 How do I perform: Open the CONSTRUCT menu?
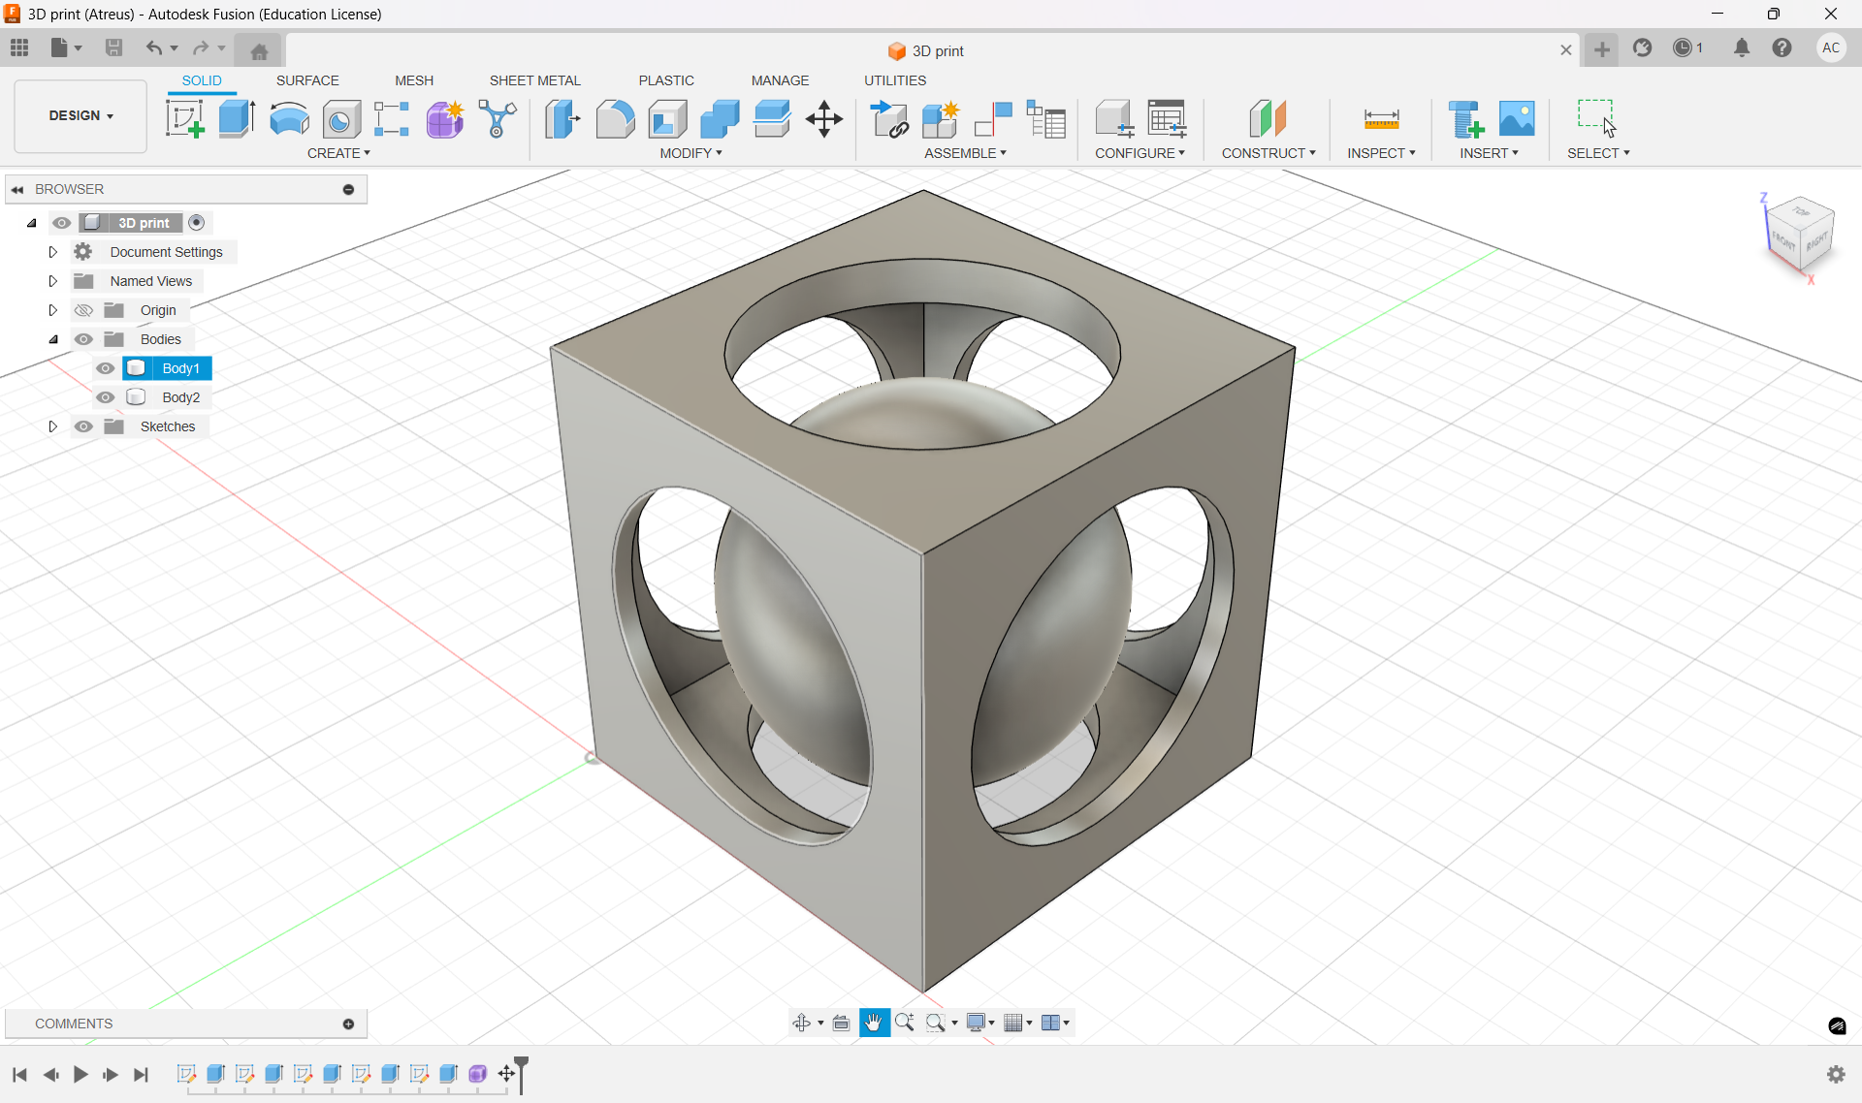click(1268, 153)
